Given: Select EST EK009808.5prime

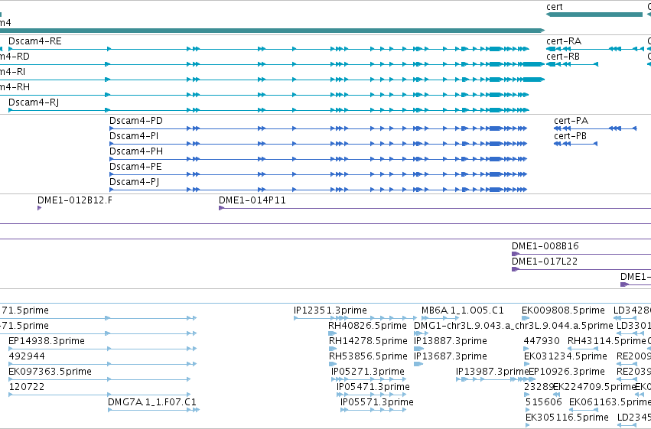Looking at the screenshot, I should point(563,310).
